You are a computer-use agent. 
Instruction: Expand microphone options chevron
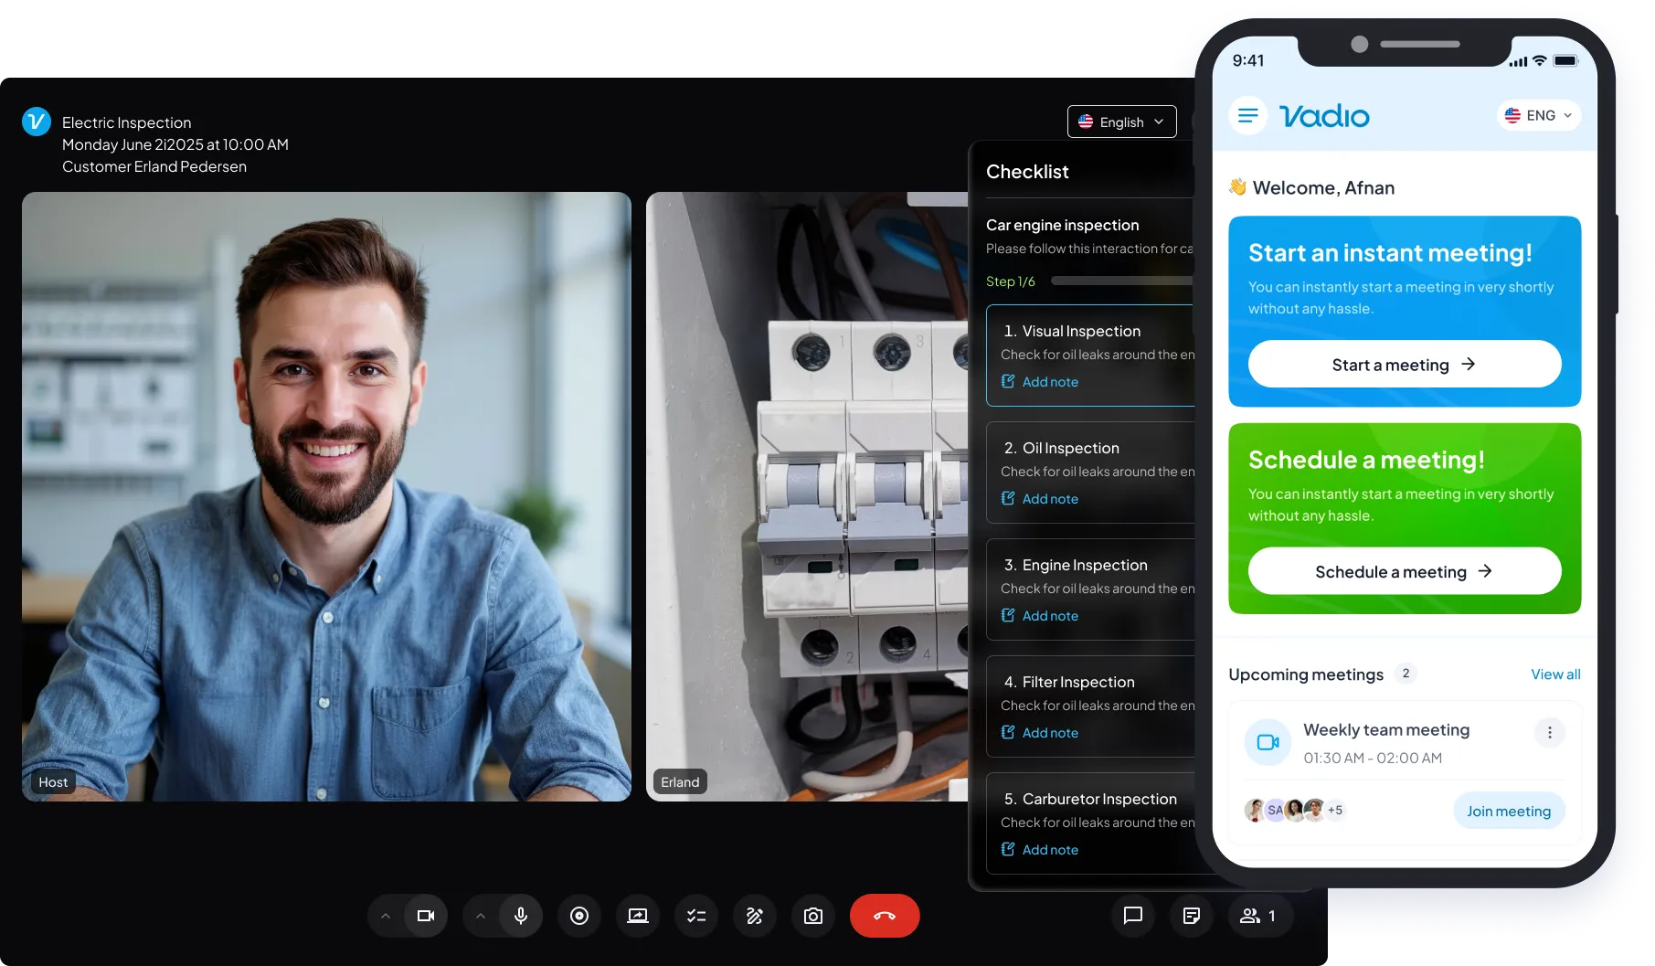pos(481,916)
